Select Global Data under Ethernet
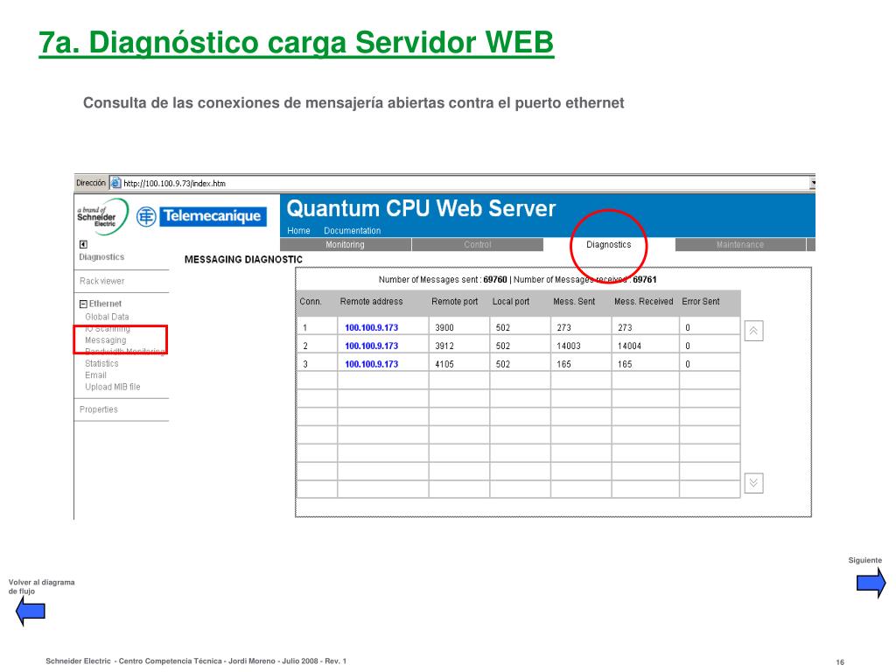Image resolution: width=896 pixels, height=672 pixels. click(107, 317)
